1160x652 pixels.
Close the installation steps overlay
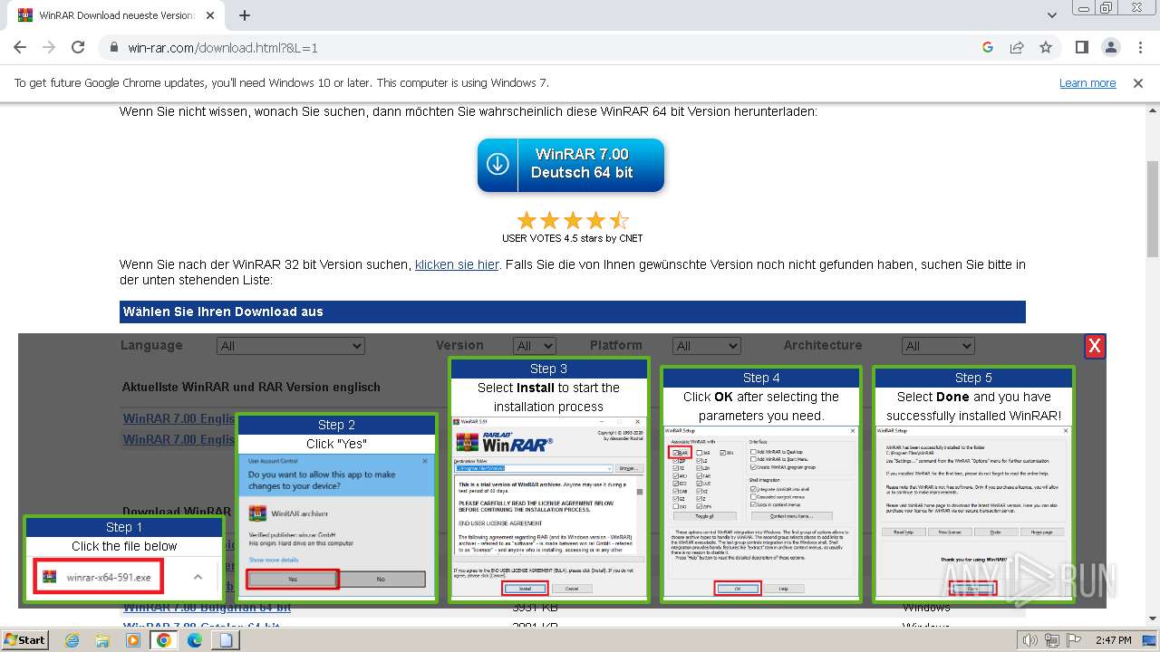(1095, 346)
